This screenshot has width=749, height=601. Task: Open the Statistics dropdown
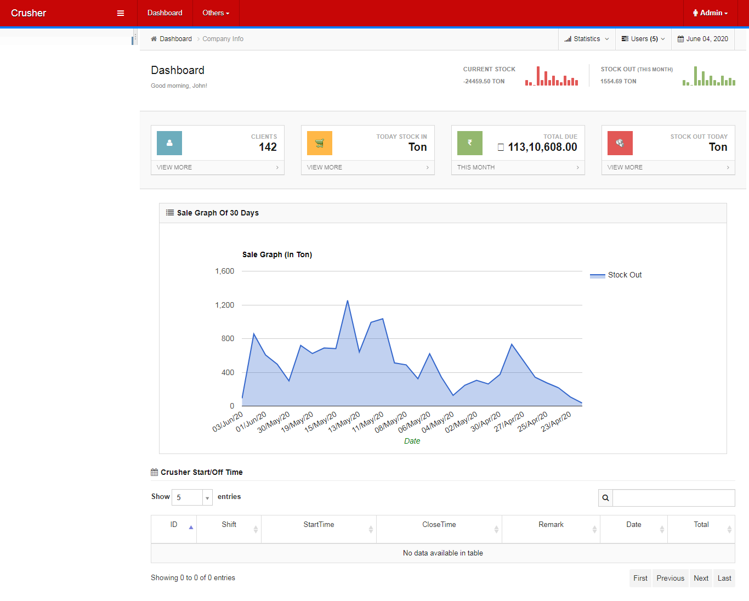[x=587, y=39]
